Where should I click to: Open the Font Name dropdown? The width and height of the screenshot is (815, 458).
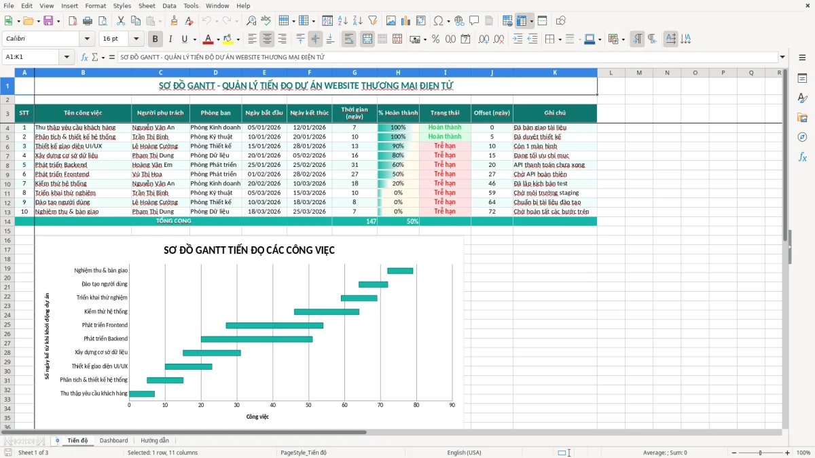(x=87, y=39)
